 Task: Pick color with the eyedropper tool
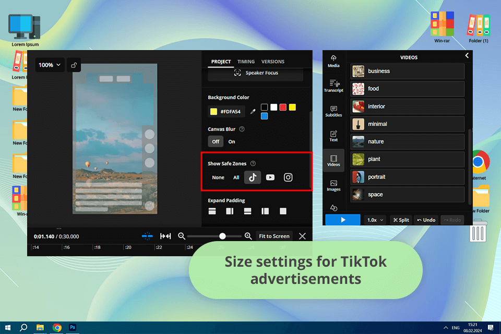pyautogui.click(x=253, y=112)
